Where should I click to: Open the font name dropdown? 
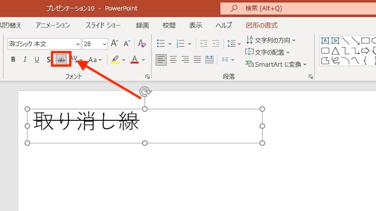click(x=78, y=44)
